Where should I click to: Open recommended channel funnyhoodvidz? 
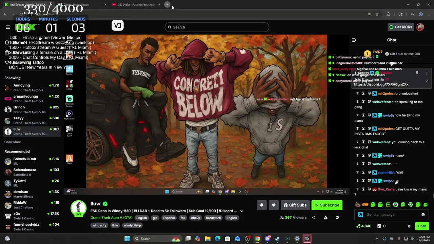(x=32, y=227)
